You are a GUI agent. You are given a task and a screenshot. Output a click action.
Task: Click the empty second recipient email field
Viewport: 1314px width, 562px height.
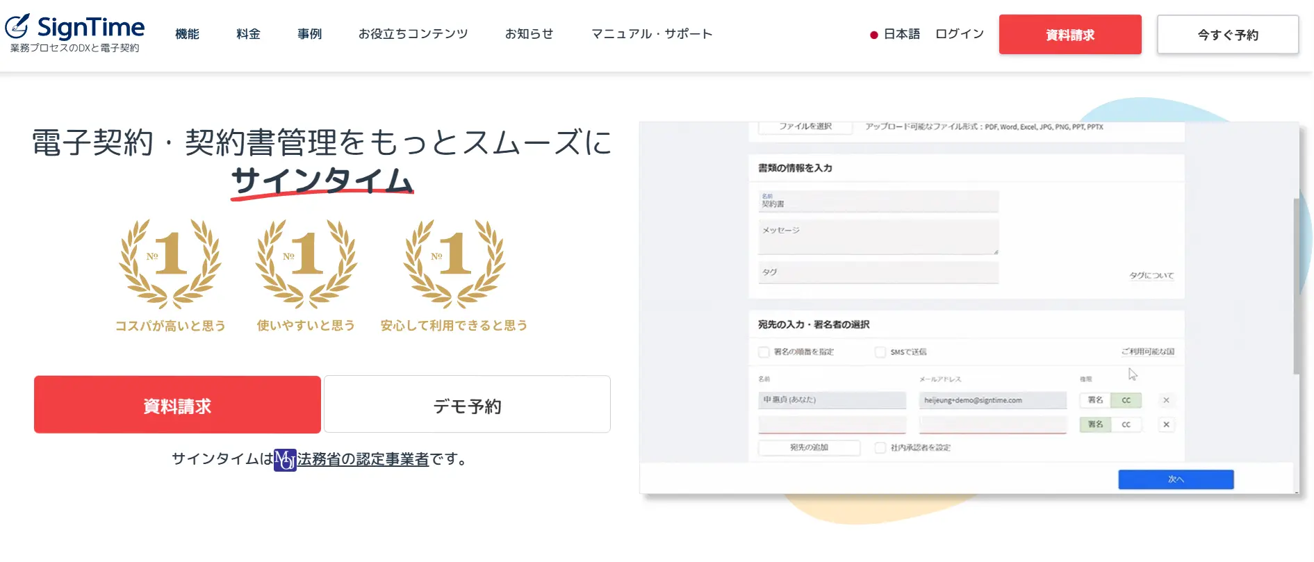(993, 424)
